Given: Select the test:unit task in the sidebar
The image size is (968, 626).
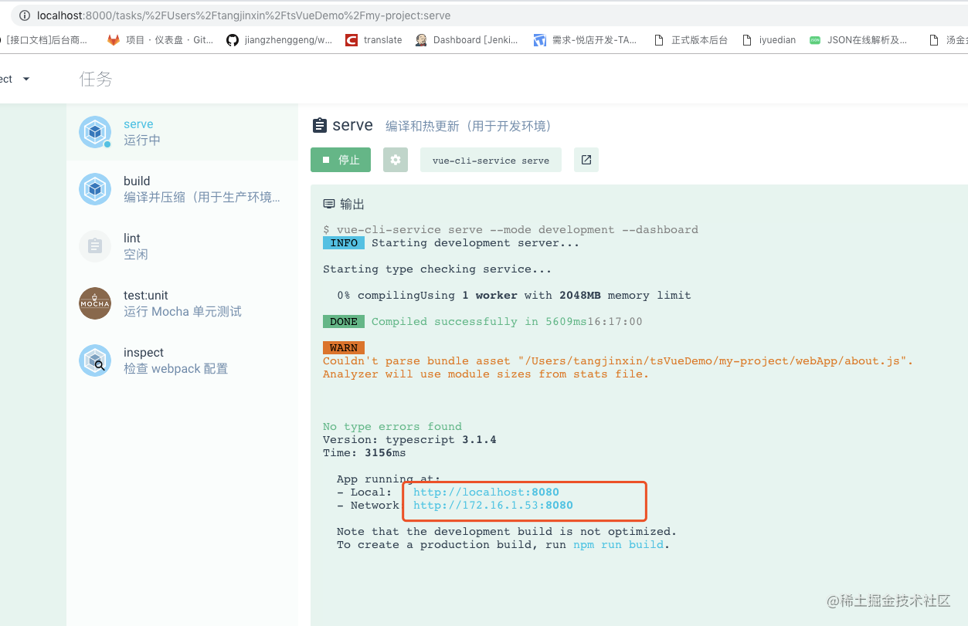Looking at the screenshot, I should tap(182, 303).
